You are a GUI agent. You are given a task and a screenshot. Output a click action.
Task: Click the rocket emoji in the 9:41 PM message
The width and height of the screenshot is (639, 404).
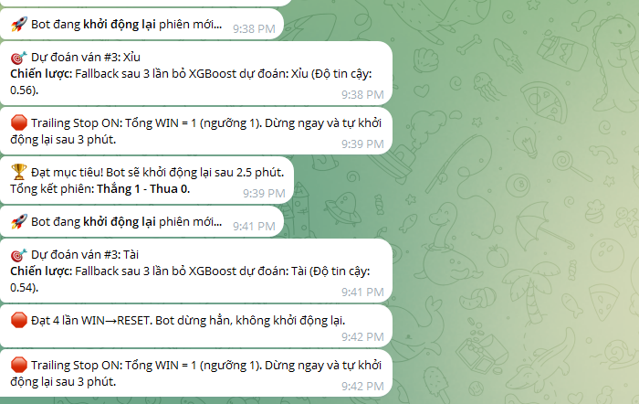19,221
